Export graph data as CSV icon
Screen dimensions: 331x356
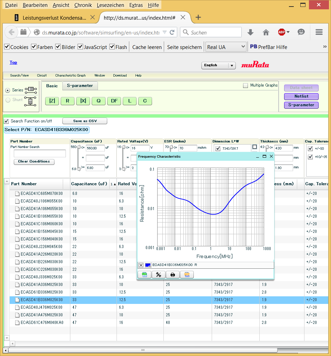(144, 275)
